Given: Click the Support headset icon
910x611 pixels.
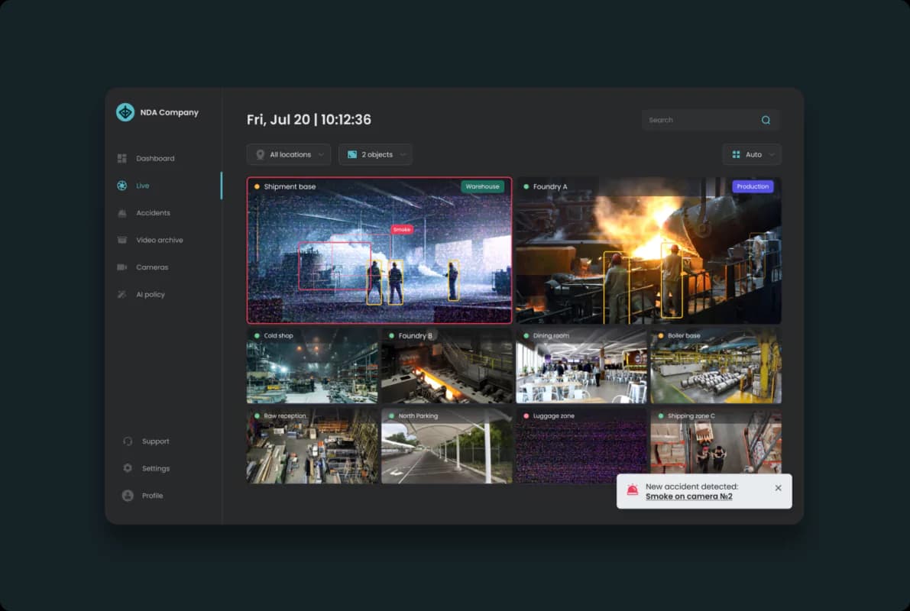Looking at the screenshot, I should 128,441.
